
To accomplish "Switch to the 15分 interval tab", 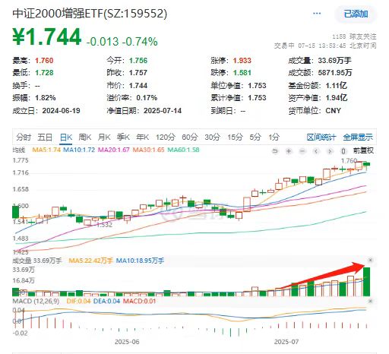I will 235,137.
